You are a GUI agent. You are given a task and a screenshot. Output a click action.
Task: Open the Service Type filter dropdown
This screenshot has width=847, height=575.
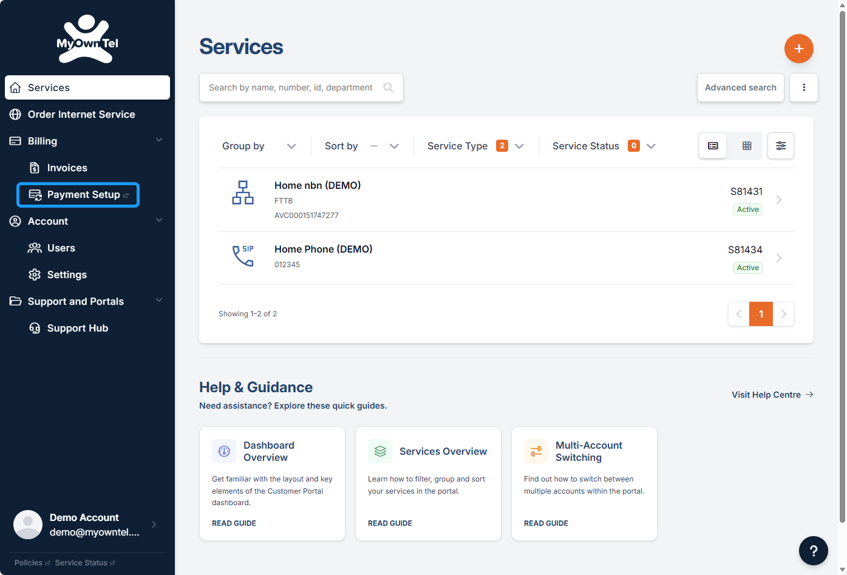point(475,146)
